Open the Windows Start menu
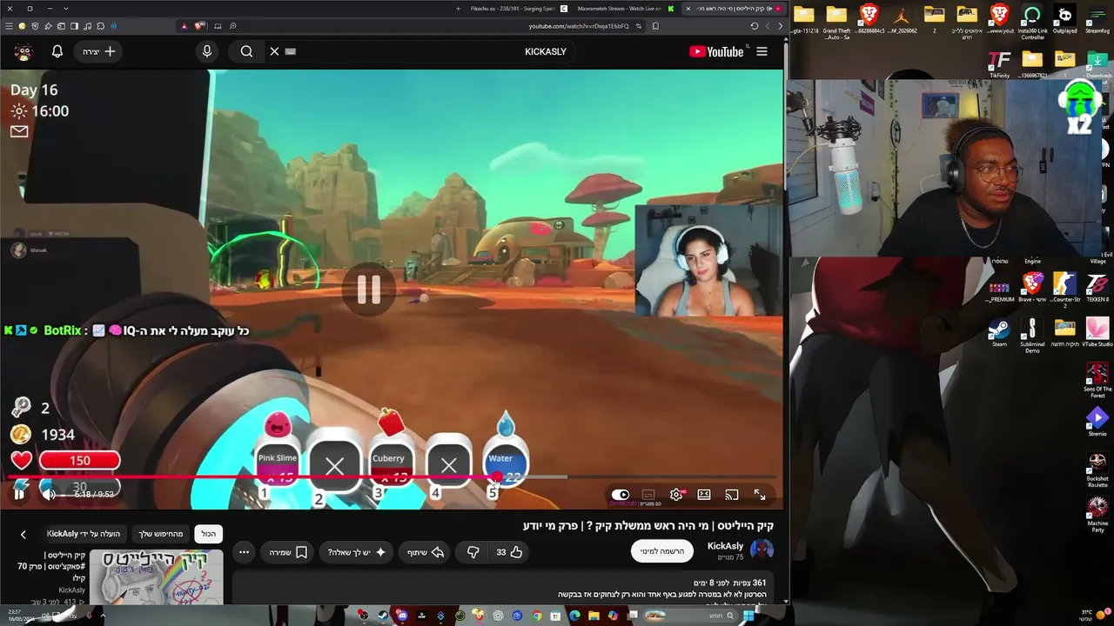The height and width of the screenshot is (626, 1114). click(748, 616)
